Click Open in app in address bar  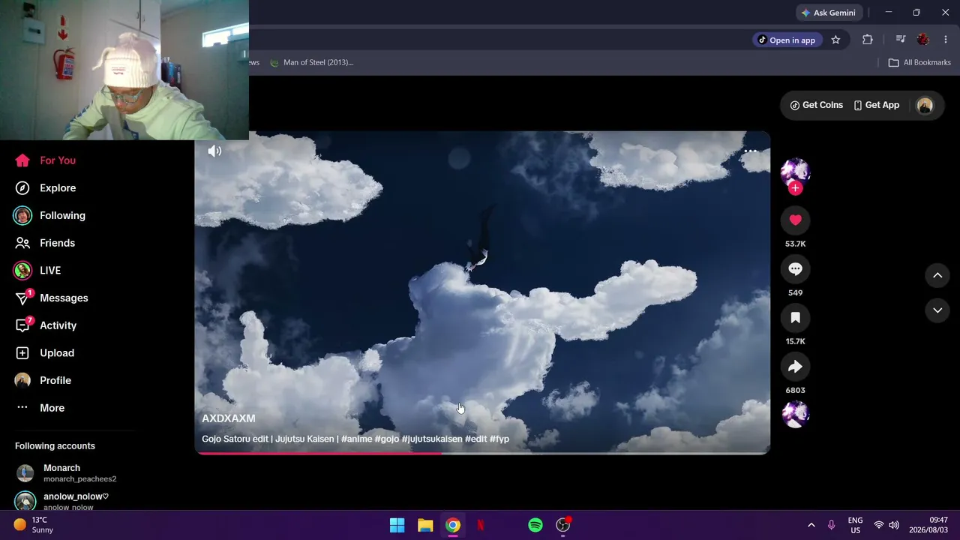(787, 40)
